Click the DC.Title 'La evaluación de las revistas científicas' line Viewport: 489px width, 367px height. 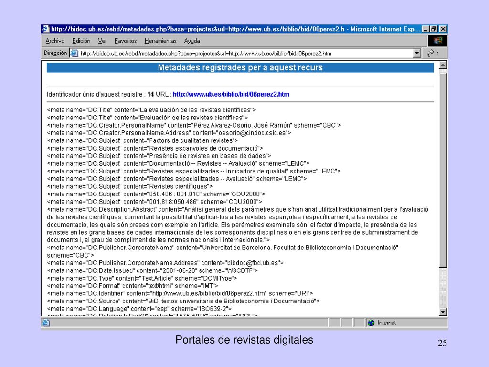tap(151, 110)
